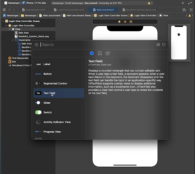Screen dimensions: 195x174
Task: Choose Progress View in the library
Action: 59,132
